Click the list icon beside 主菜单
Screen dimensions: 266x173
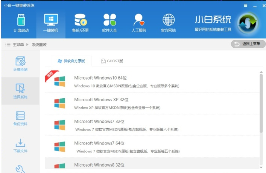[x=8, y=45]
